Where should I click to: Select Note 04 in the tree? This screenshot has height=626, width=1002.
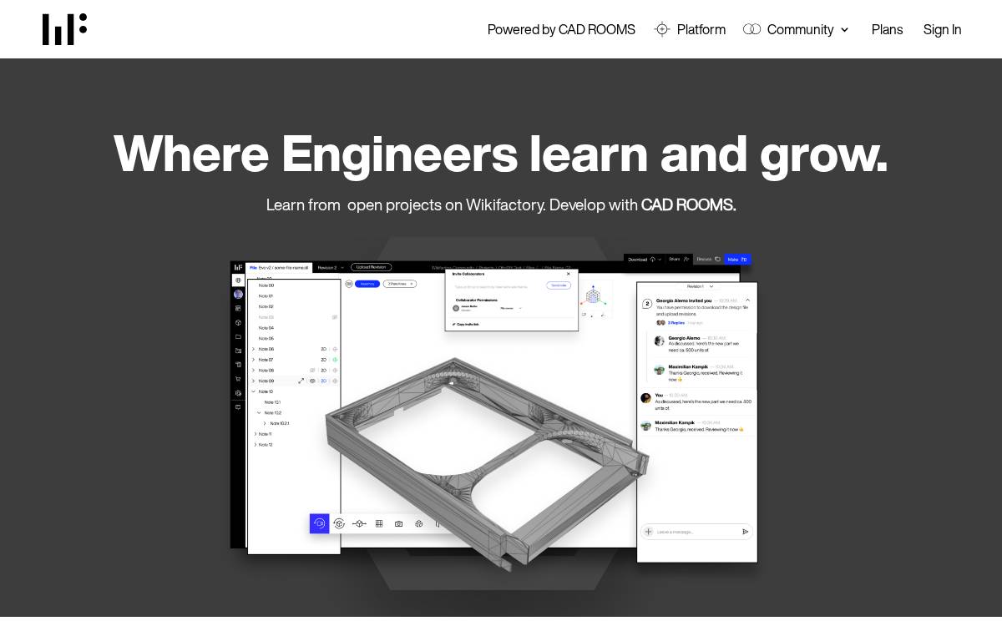[266, 328]
